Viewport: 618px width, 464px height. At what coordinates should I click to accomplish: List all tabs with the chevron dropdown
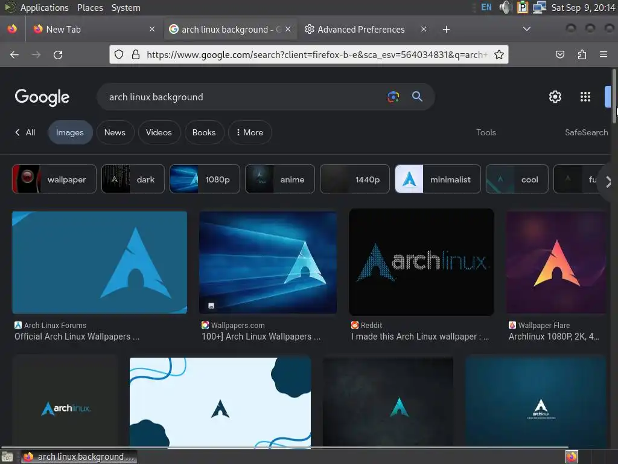[x=526, y=29]
